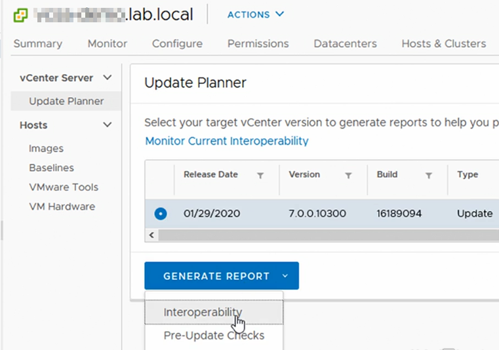This screenshot has width=499, height=350.
Task: Sort by the Version column header
Action: (304, 174)
